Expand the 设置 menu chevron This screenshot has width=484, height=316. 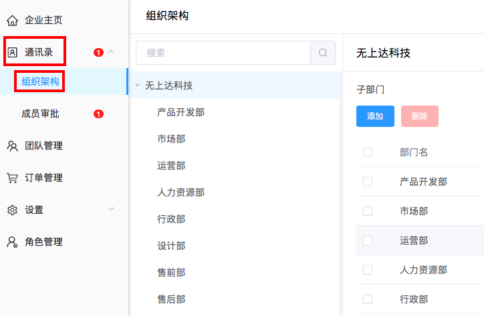point(112,210)
